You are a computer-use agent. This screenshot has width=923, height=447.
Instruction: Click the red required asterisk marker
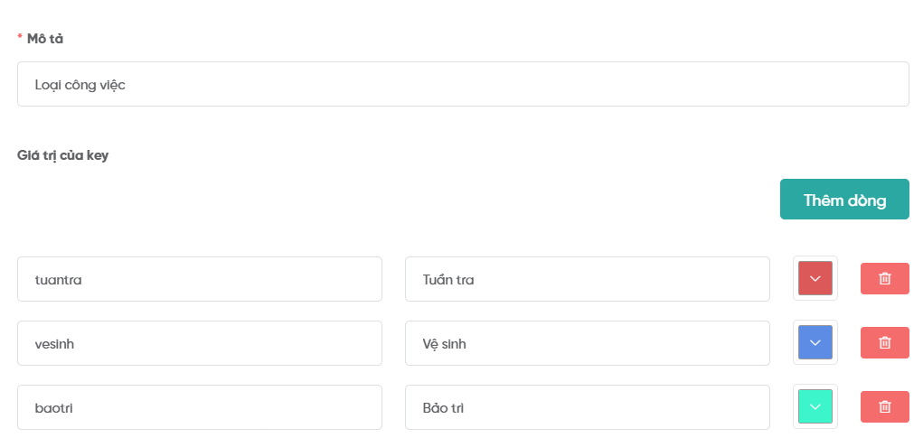coord(20,38)
